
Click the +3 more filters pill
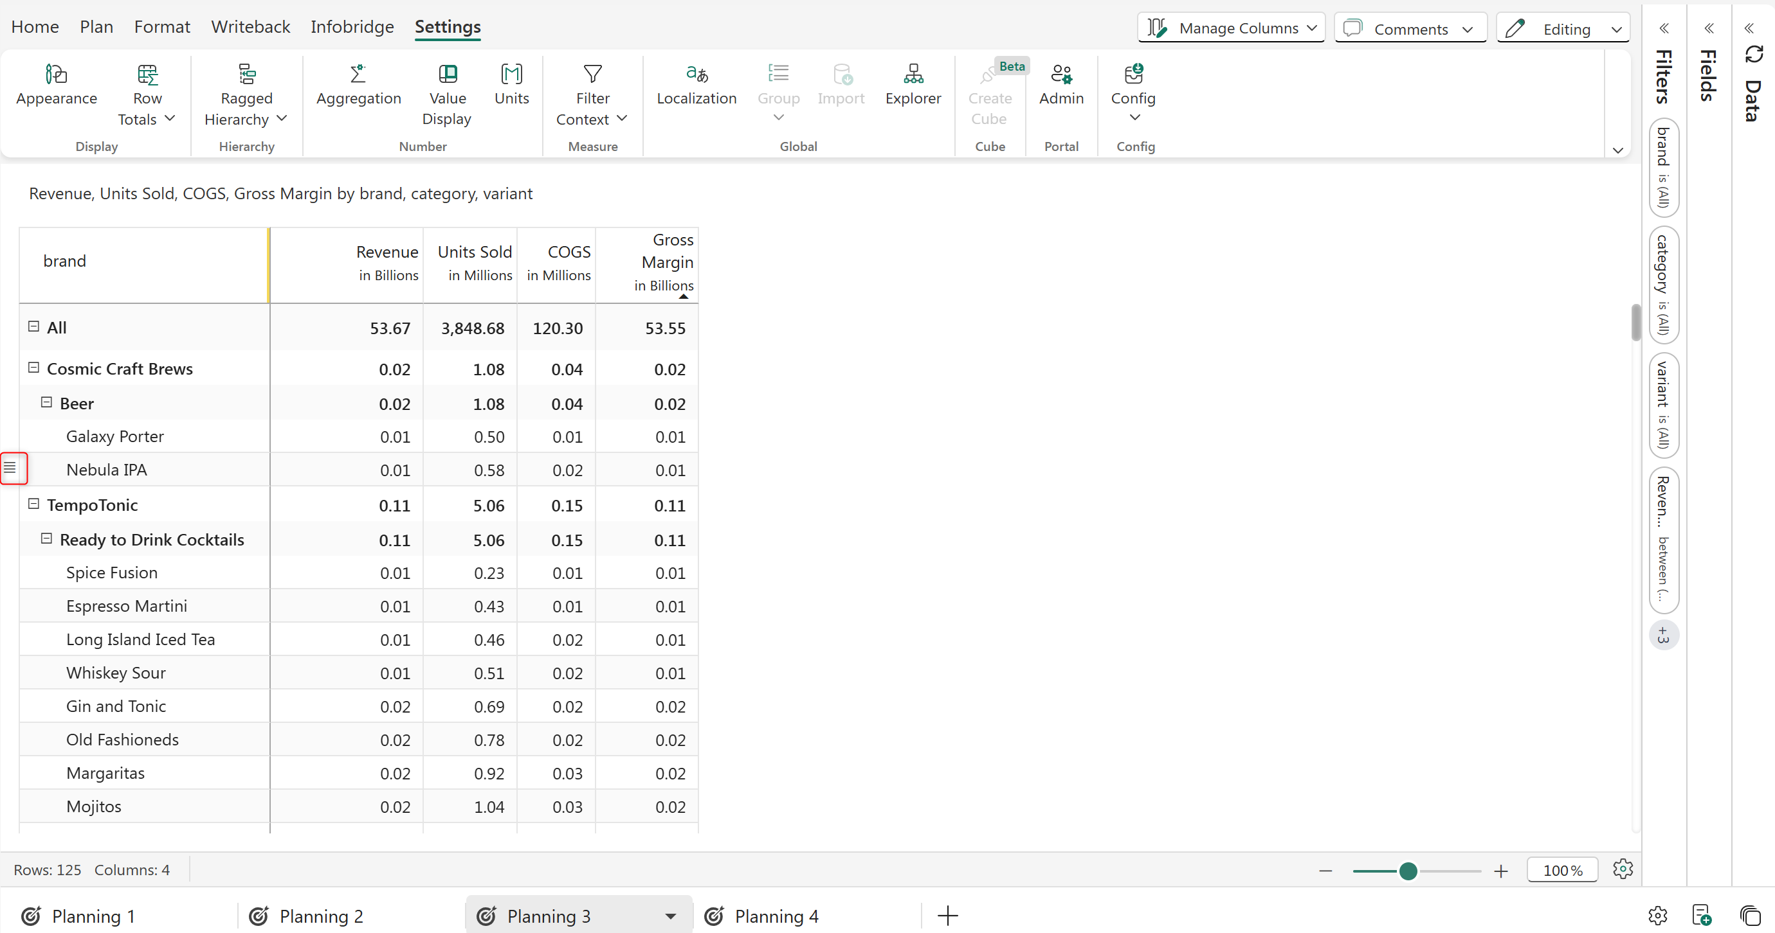pos(1663,635)
